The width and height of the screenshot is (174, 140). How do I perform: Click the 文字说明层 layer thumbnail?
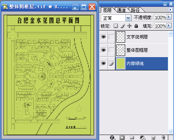coord(121,37)
